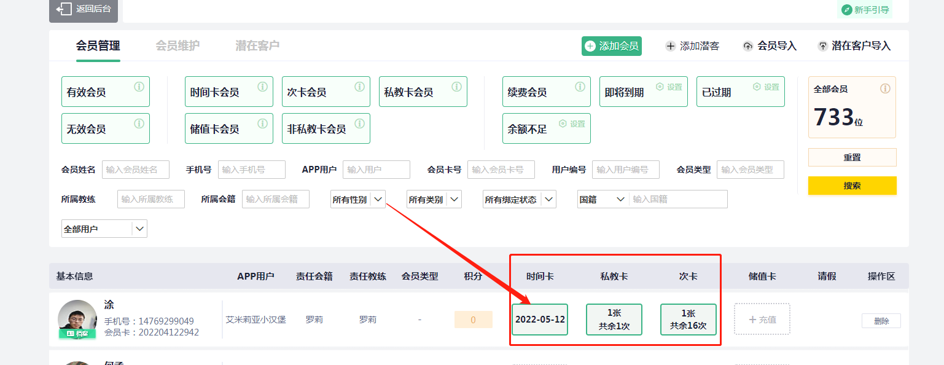Open 设置 gear on 即将到期 card
This screenshot has height=365, width=944.
click(660, 87)
